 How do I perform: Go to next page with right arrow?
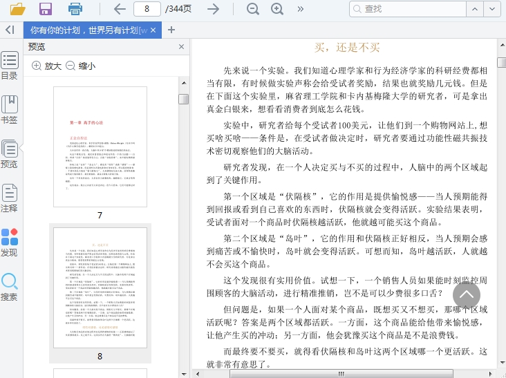click(x=214, y=9)
